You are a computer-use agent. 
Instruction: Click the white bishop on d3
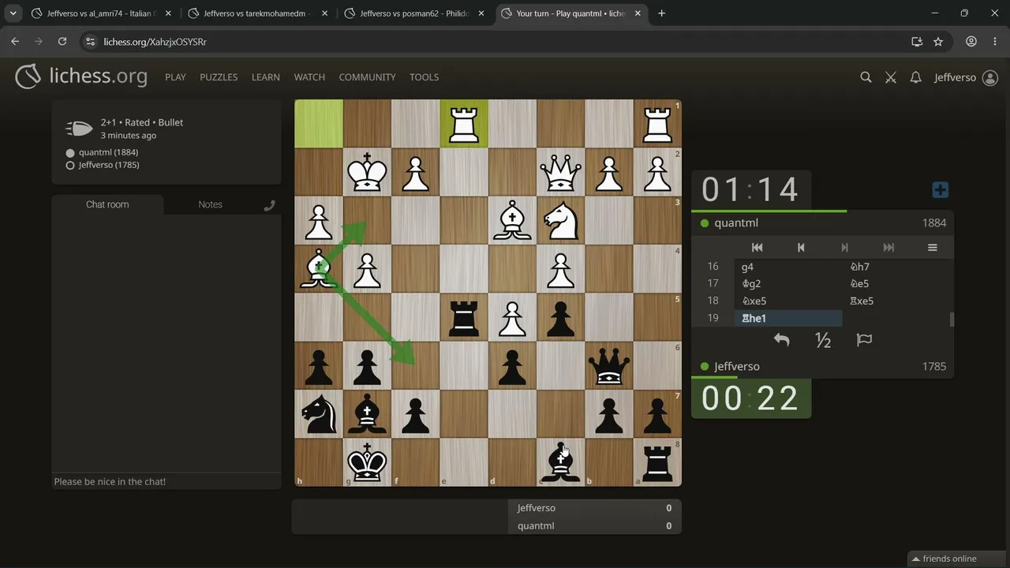pos(512,221)
